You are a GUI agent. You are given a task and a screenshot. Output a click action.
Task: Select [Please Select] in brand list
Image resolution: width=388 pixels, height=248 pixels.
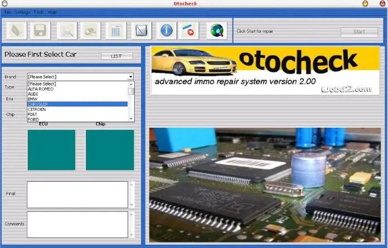point(77,83)
